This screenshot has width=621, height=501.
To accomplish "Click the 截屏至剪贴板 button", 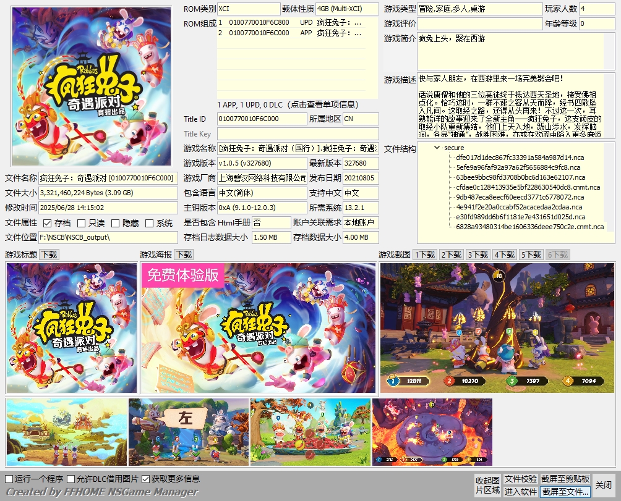I will 565,479.
